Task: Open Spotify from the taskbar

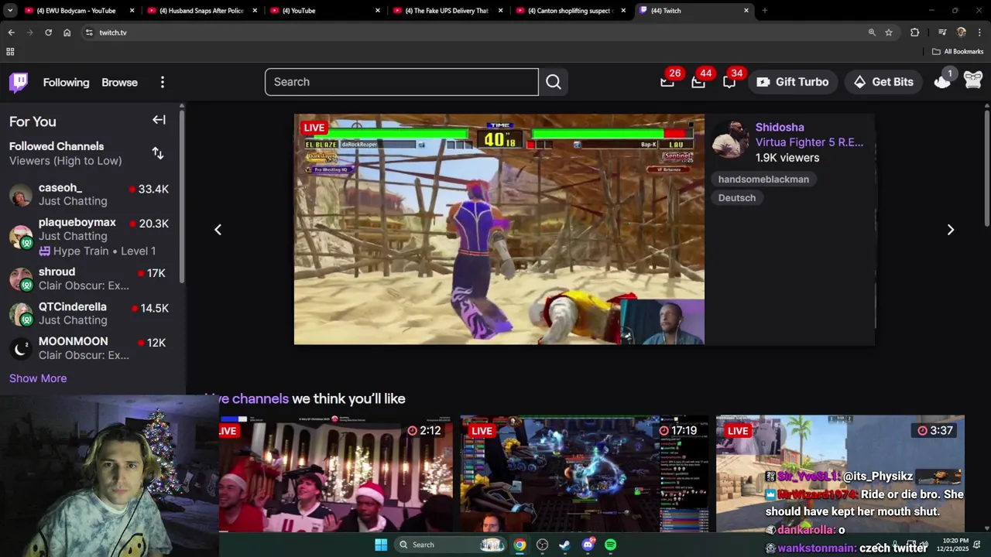Action: pos(610,545)
